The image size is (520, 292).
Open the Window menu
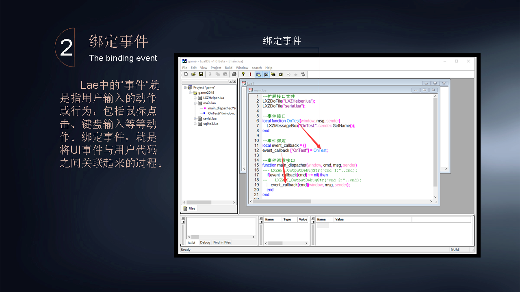[242, 68]
